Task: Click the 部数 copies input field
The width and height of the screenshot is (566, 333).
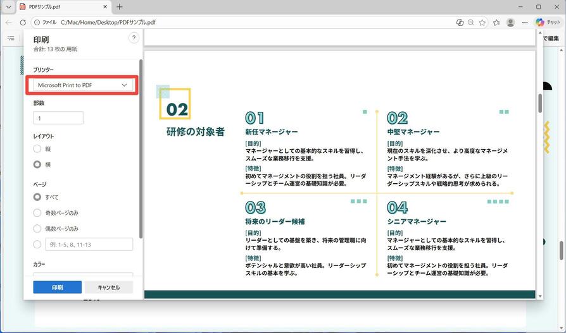Action: click(x=58, y=118)
